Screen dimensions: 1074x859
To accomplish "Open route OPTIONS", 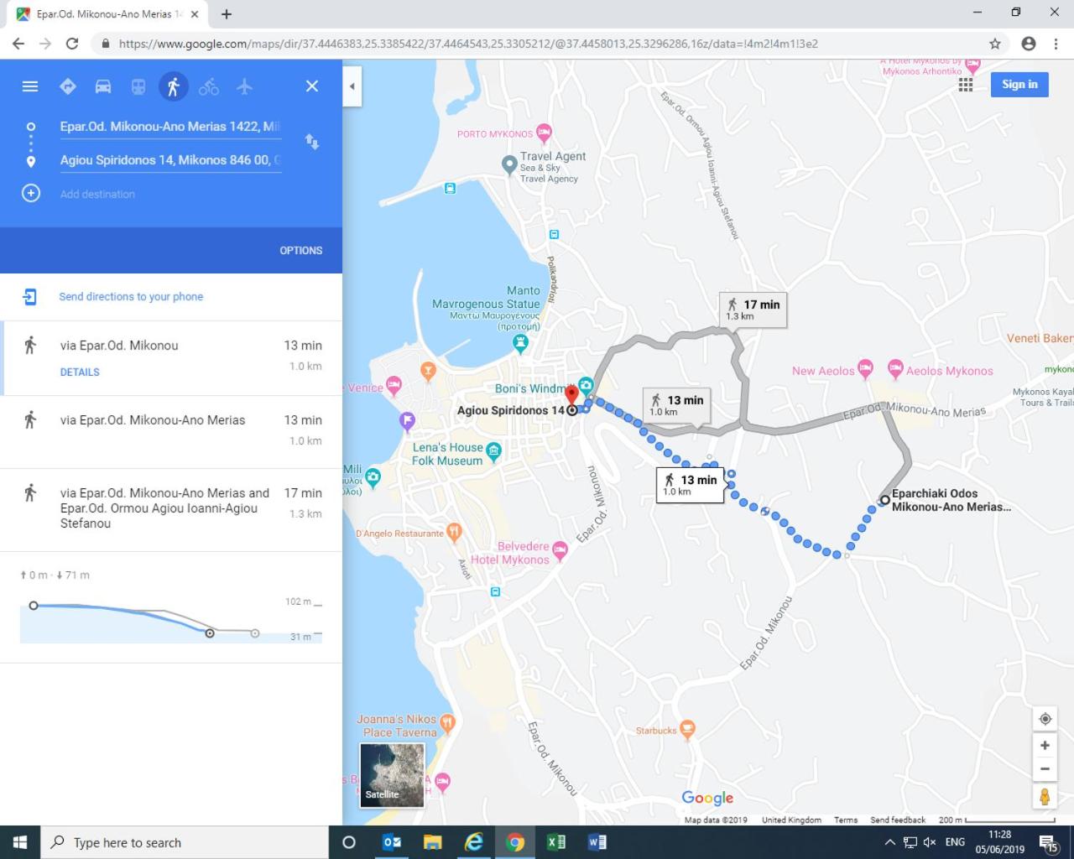I will pos(300,251).
